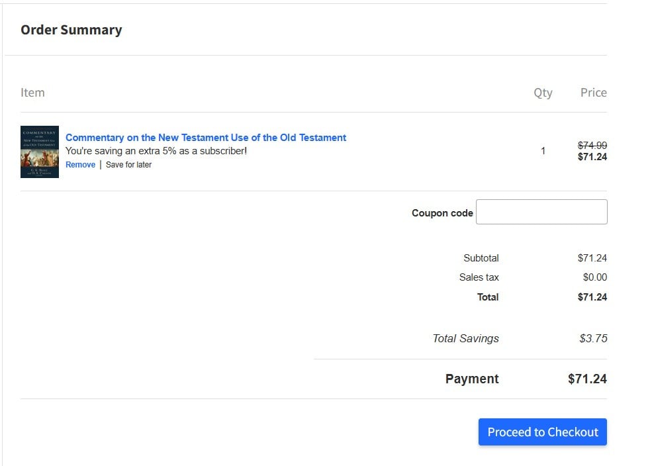Click the Price column header
This screenshot has height=466, width=650.
pyautogui.click(x=592, y=93)
